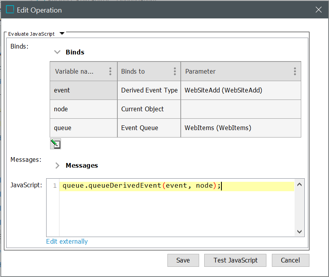Open the Evaluate JavaScript operation type dropdown
The height and width of the screenshot is (277, 329).
click(62, 34)
